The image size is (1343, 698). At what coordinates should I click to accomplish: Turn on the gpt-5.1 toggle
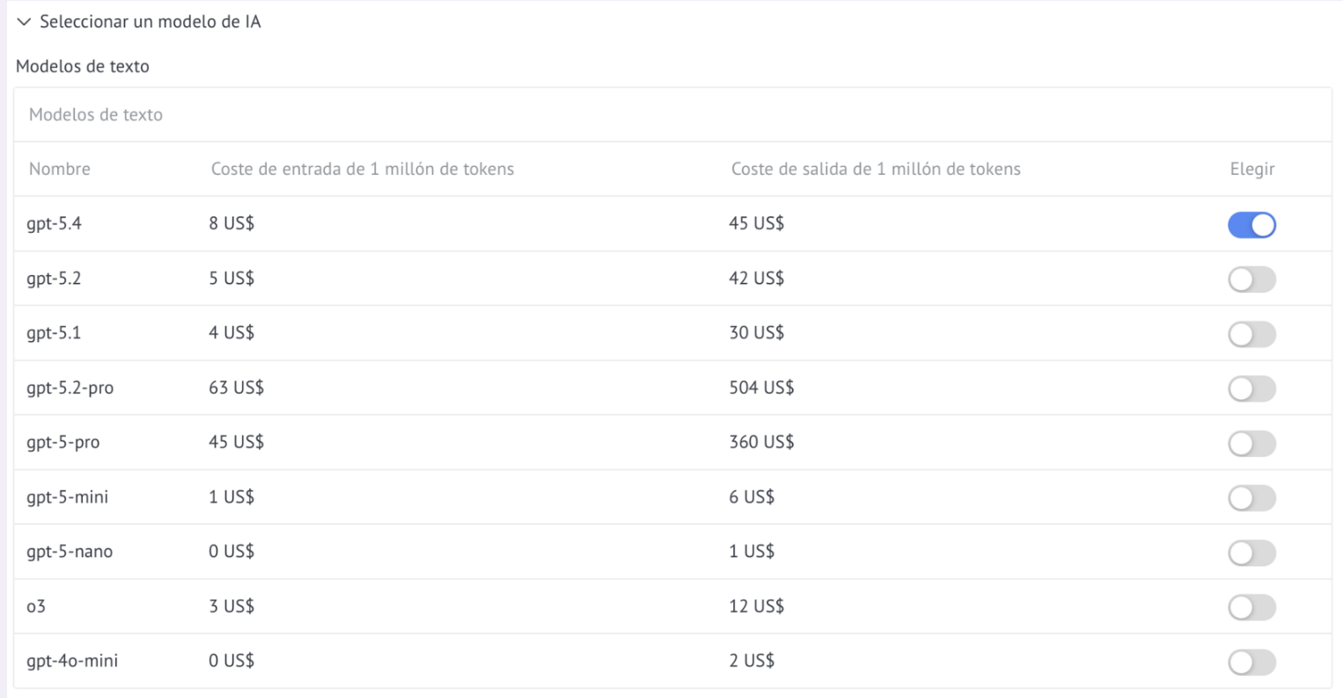pos(1251,334)
